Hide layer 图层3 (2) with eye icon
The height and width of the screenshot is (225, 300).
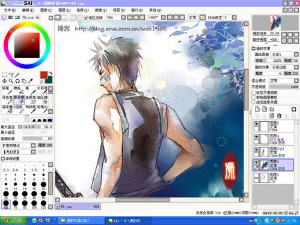[256, 149]
